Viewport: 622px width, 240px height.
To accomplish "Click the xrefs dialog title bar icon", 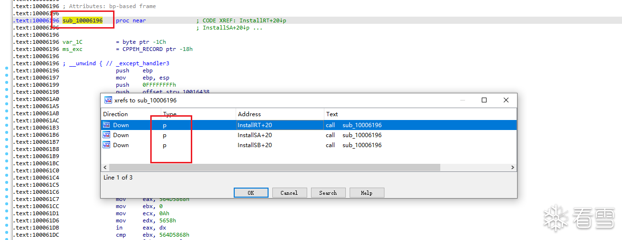I will 108,100.
